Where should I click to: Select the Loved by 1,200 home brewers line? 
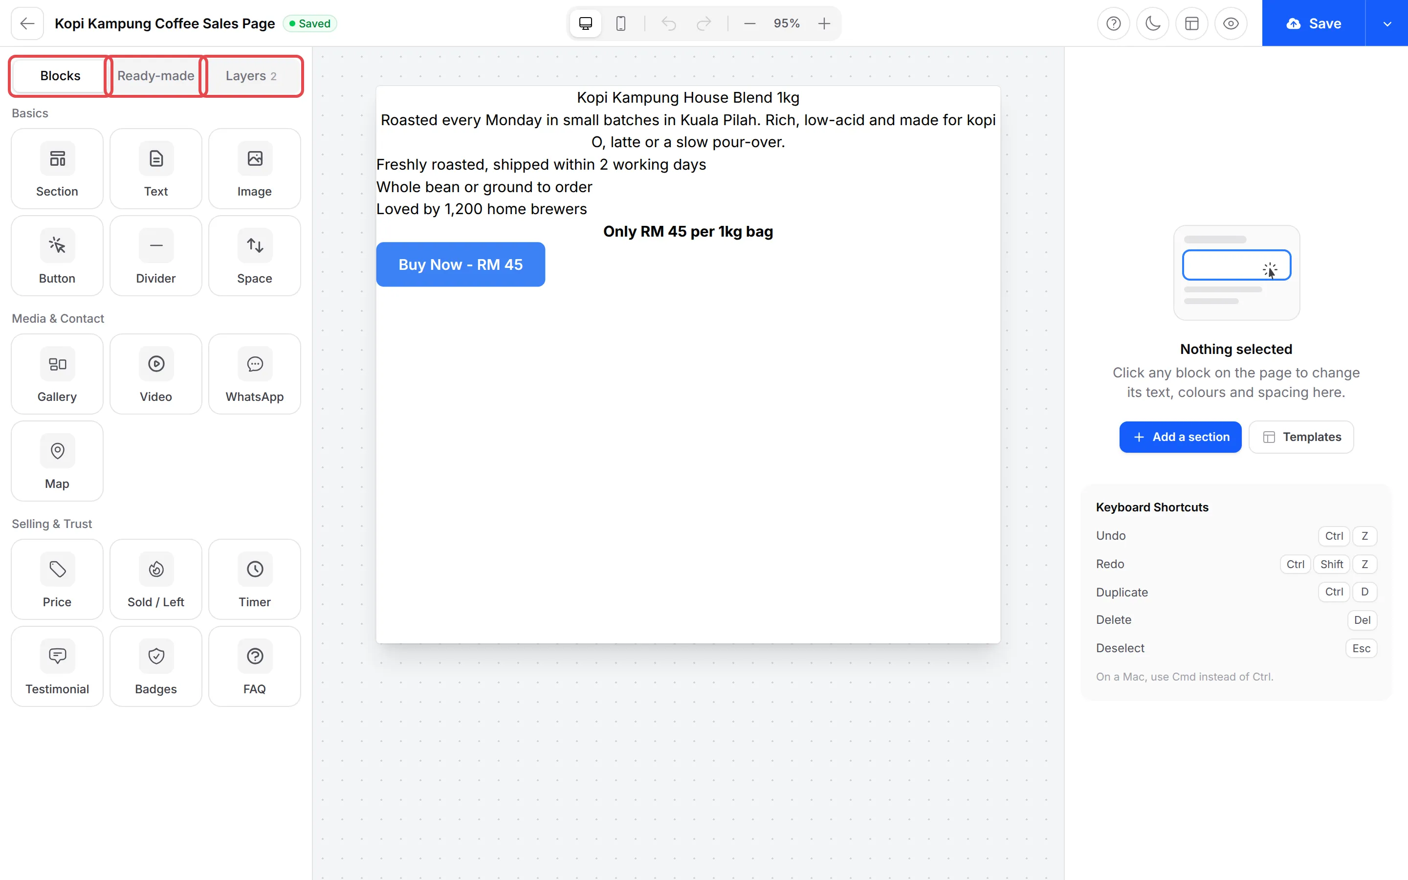click(482, 209)
